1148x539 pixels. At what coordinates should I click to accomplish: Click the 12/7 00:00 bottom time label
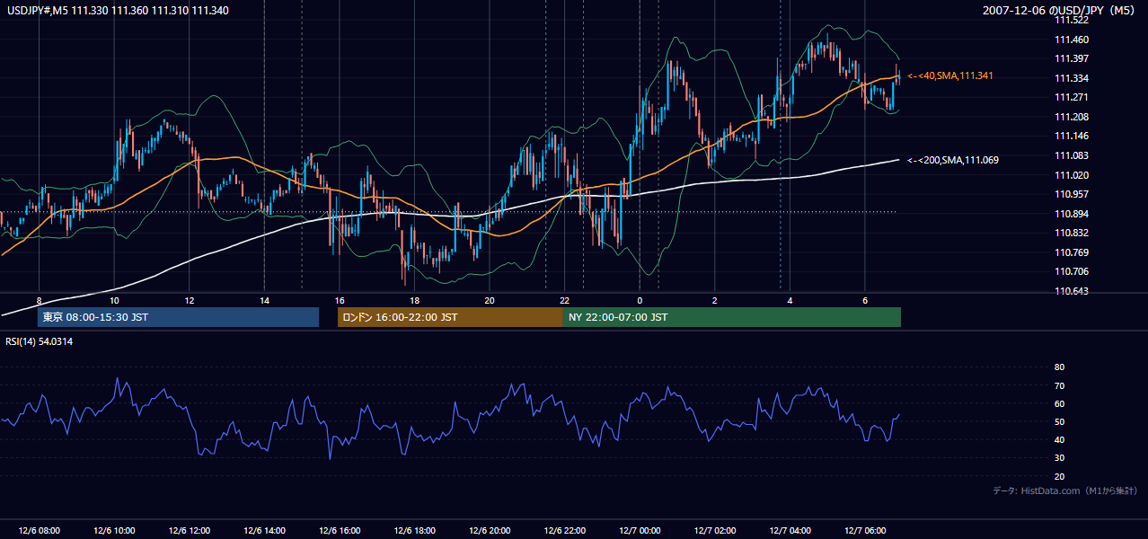640,531
